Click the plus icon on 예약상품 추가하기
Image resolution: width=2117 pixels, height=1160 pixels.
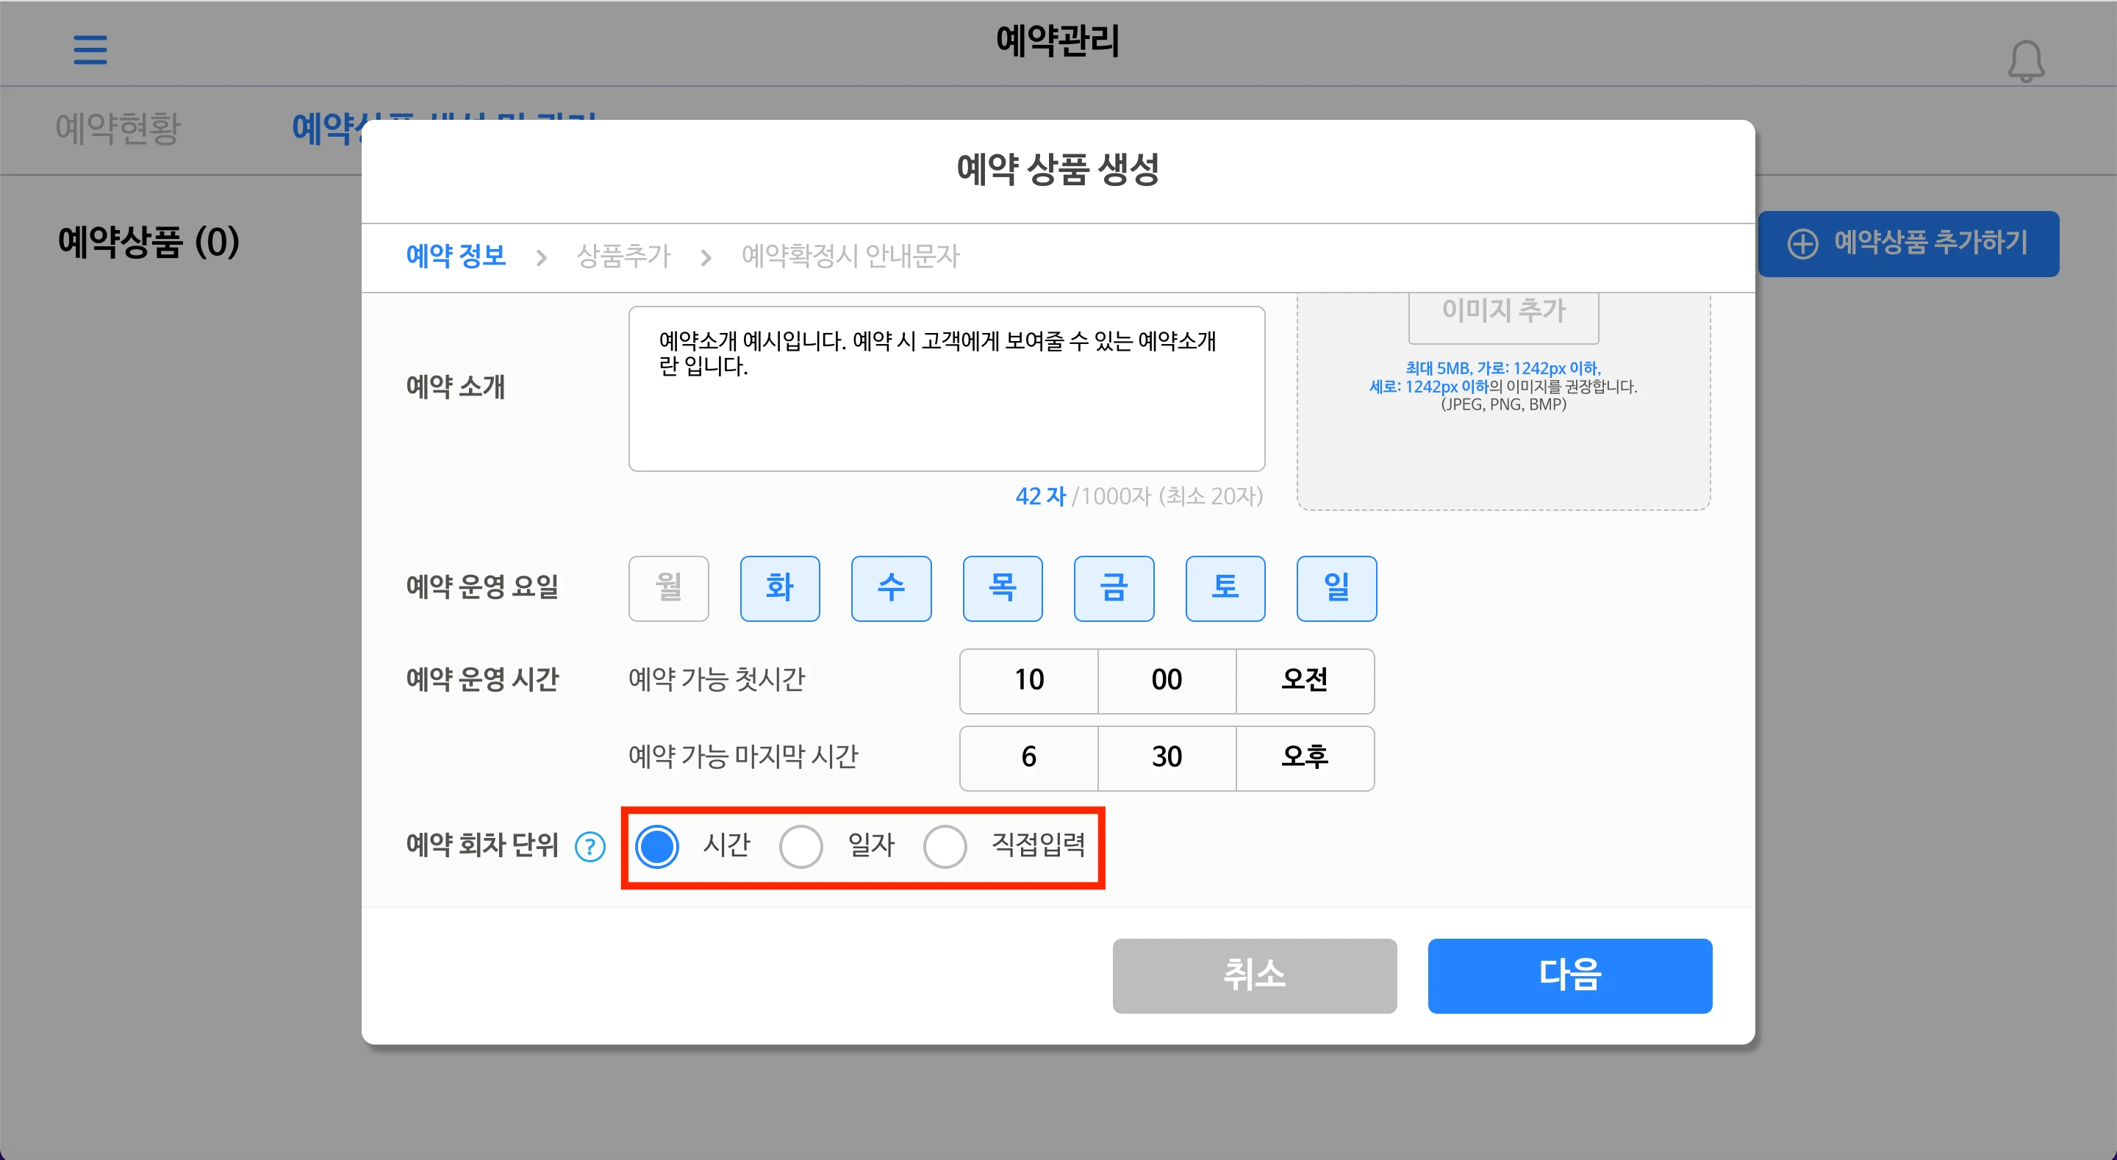coord(1802,243)
